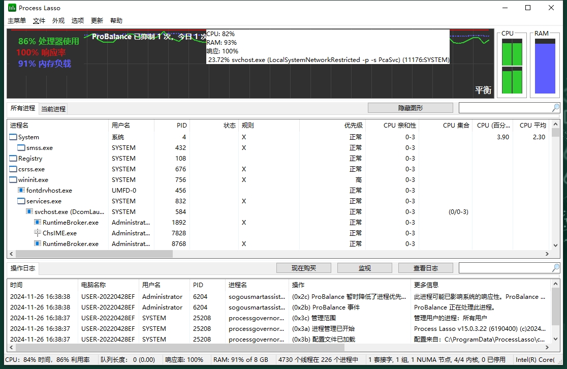Image resolution: width=567 pixels, height=369 pixels.
Task: Select the fontdrvhost.exe process icon
Action: pyautogui.click(x=21, y=190)
